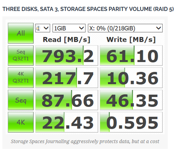
Task: Start the Seq Q32T1 benchmark
Action: pyautogui.click(x=21, y=55)
